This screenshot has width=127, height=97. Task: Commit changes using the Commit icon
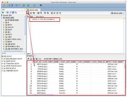tap(45, 13)
